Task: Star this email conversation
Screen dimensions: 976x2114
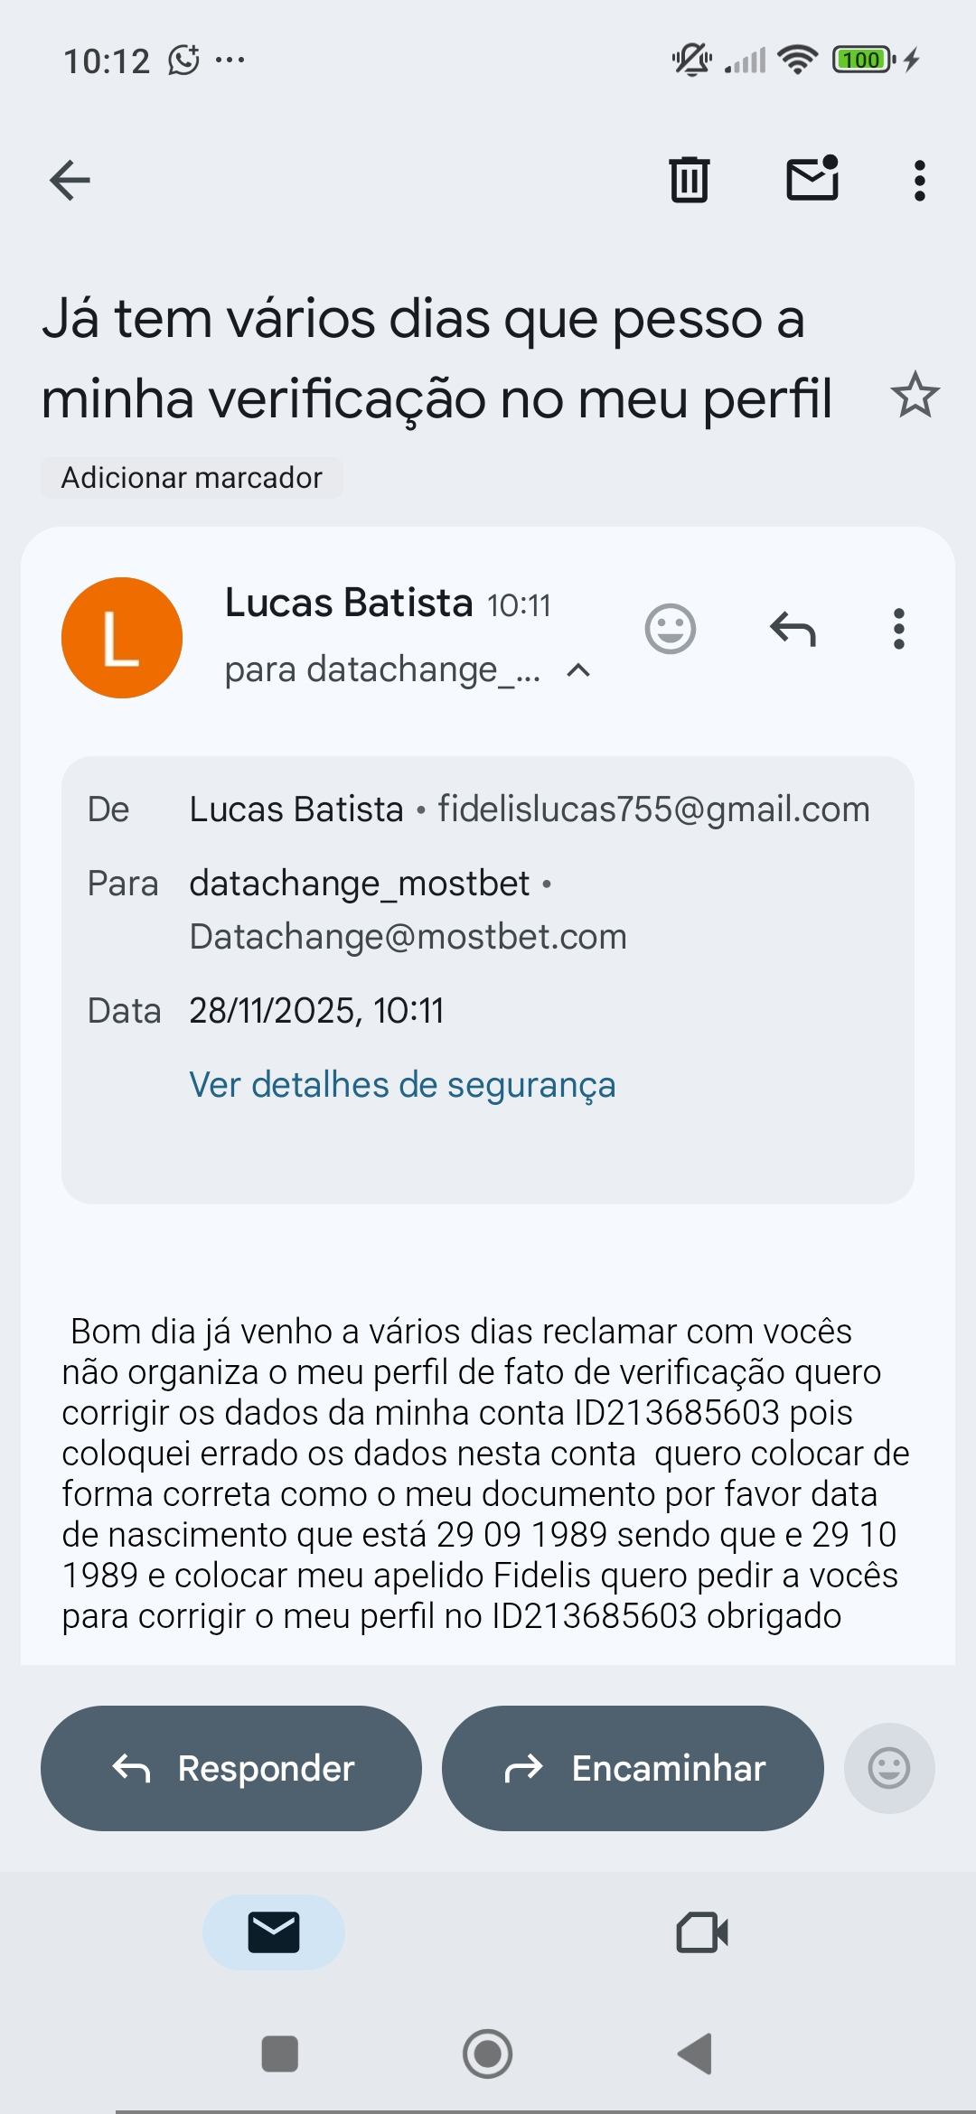Action: (915, 395)
